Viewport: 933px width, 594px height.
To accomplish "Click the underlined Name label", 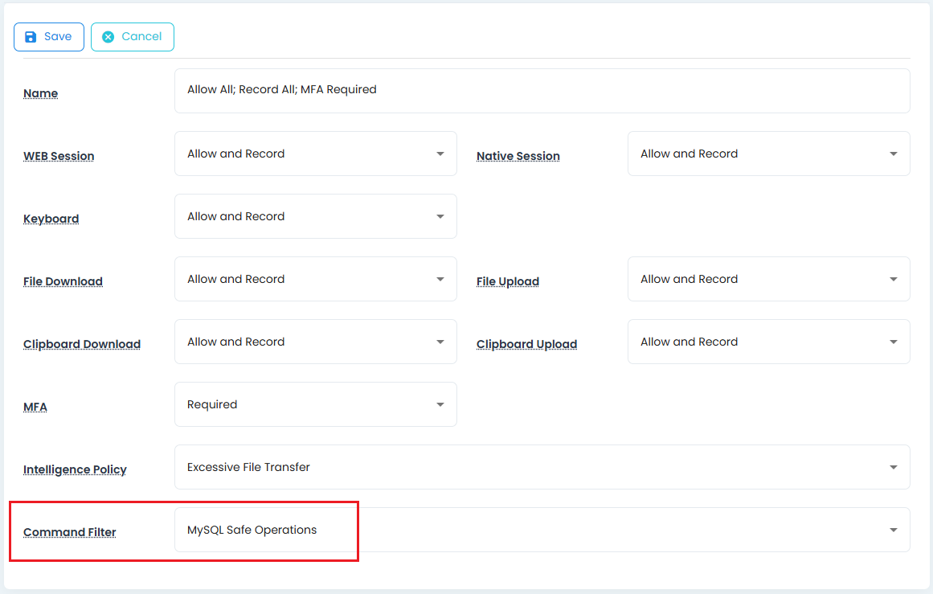I will click(x=40, y=93).
